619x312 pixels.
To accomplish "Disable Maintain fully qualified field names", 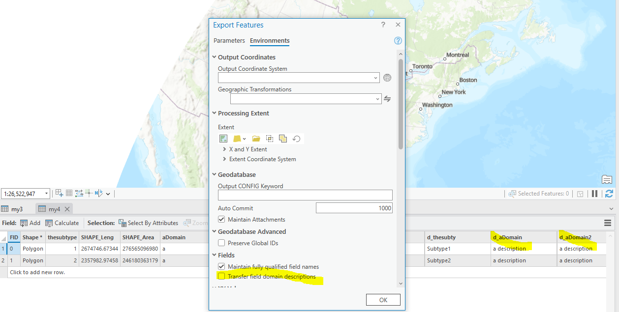I will [222, 266].
